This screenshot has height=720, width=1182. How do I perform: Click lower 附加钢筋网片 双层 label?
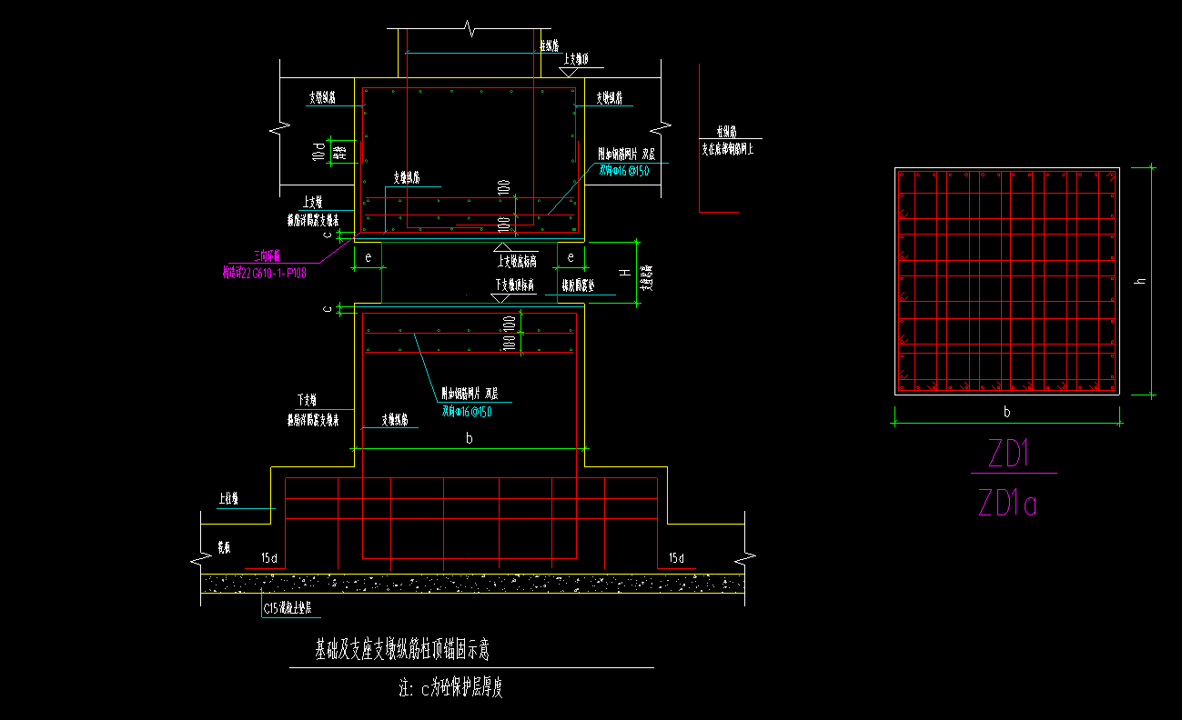[x=470, y=394]
